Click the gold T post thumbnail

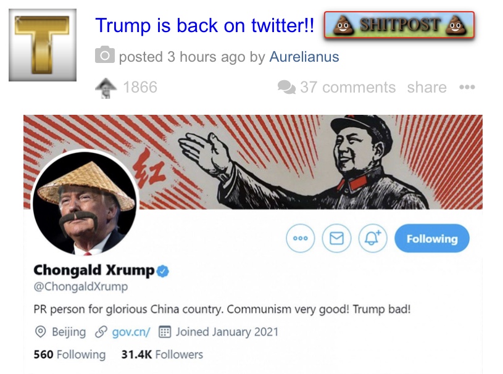click(x=43, y=45)
